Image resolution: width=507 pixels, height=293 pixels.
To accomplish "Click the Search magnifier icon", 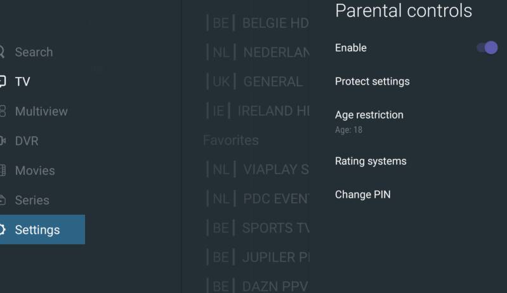I will 2,52.
